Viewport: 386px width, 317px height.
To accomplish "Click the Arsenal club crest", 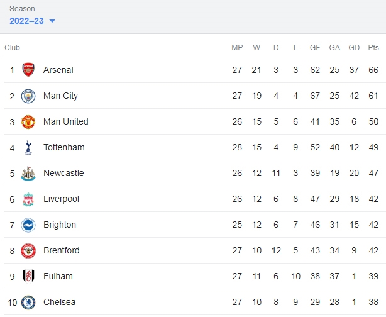I will 28,70.
